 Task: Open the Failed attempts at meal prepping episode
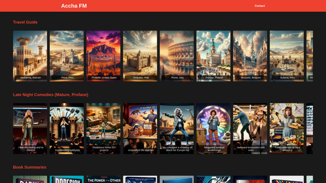[287, 128]
